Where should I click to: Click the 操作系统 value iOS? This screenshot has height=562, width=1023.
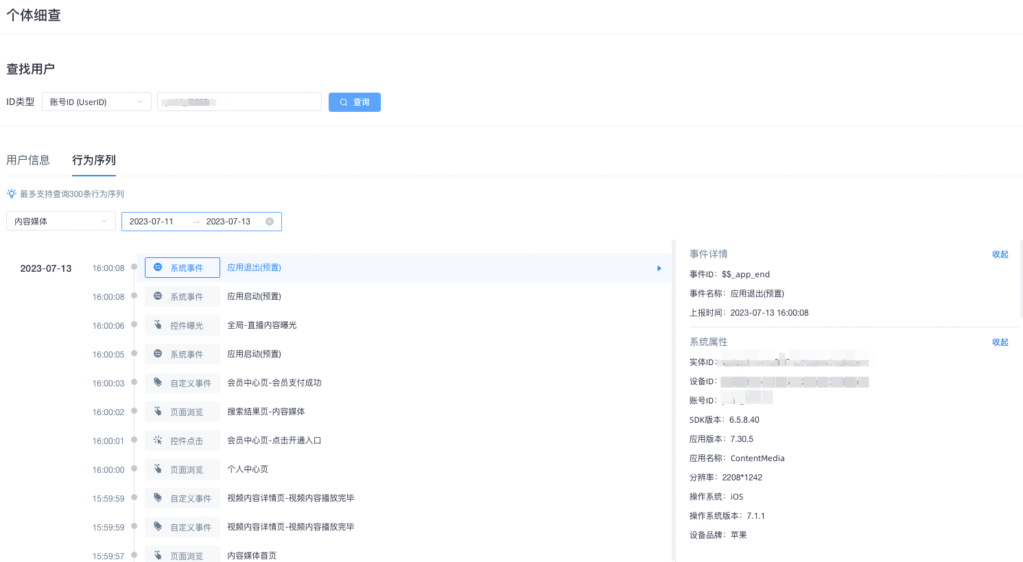point(737,497)
